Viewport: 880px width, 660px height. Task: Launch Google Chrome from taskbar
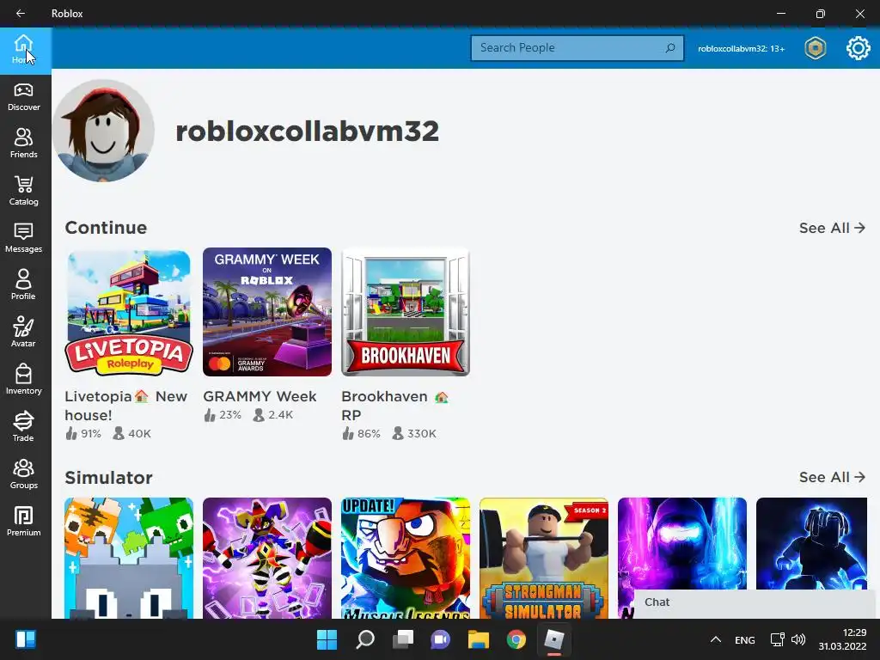pyautogui.click(x=516, y=639)
